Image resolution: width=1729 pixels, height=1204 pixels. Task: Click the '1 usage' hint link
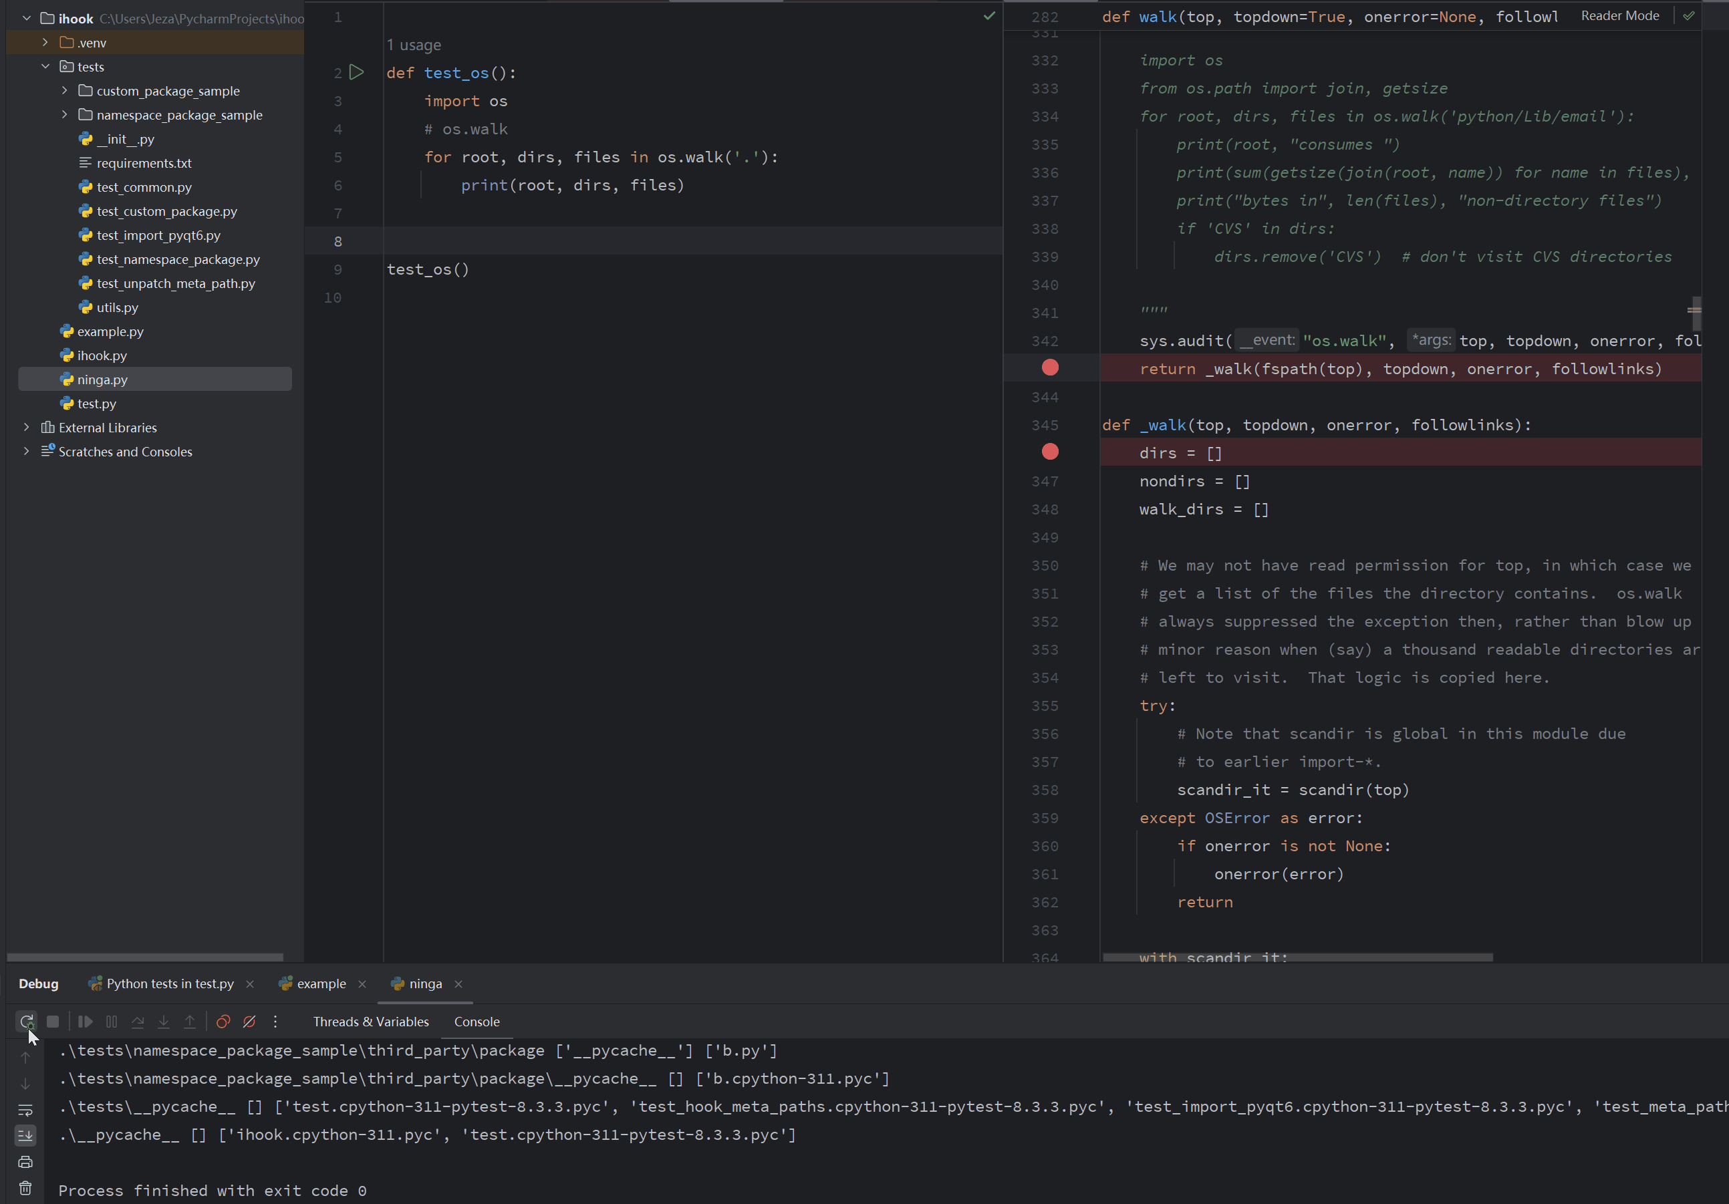[x=414, y=45]
